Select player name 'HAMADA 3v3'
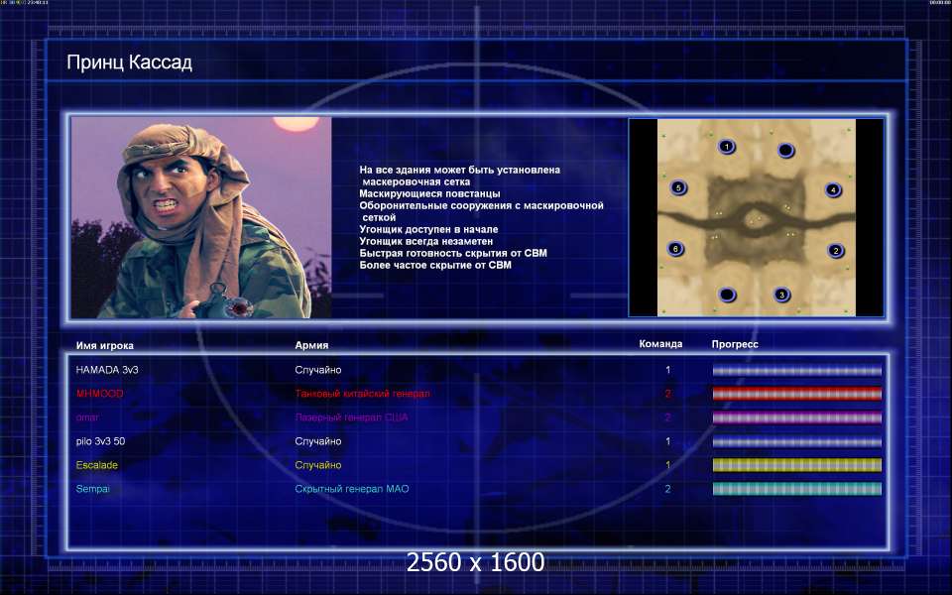Image resolution: width=952 pixels, height=595 pixels. (107, 370)
